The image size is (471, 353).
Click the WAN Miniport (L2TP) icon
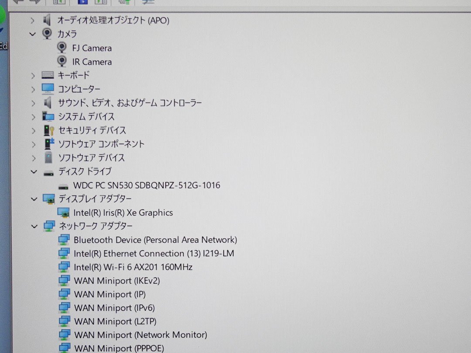pos(65,321)
